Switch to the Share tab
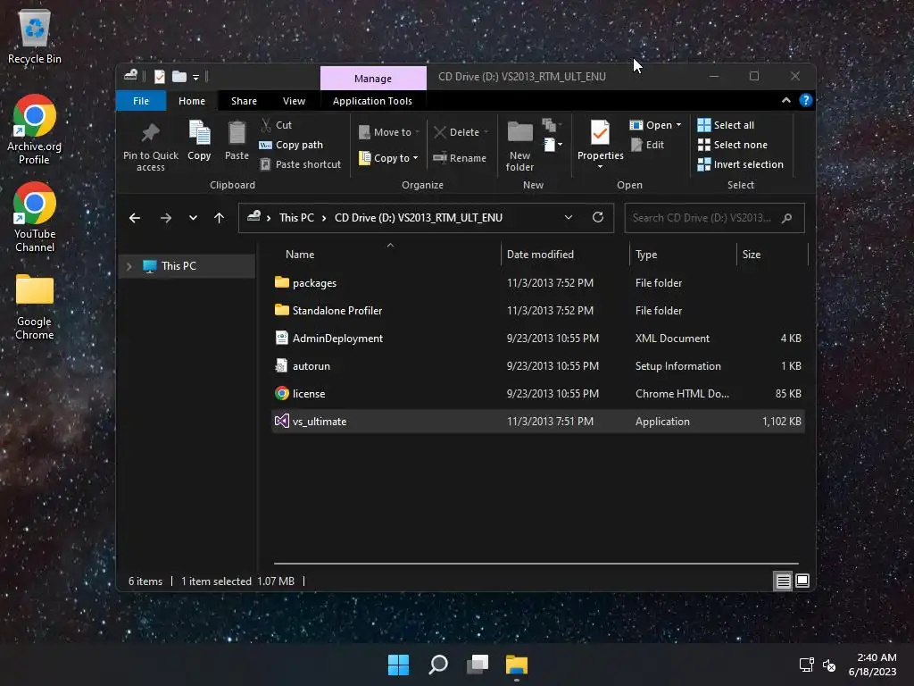 [x=244, y=101]
